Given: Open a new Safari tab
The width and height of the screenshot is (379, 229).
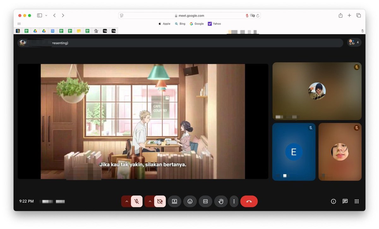Looking at the screenshot, I should [x=349, y=15].
